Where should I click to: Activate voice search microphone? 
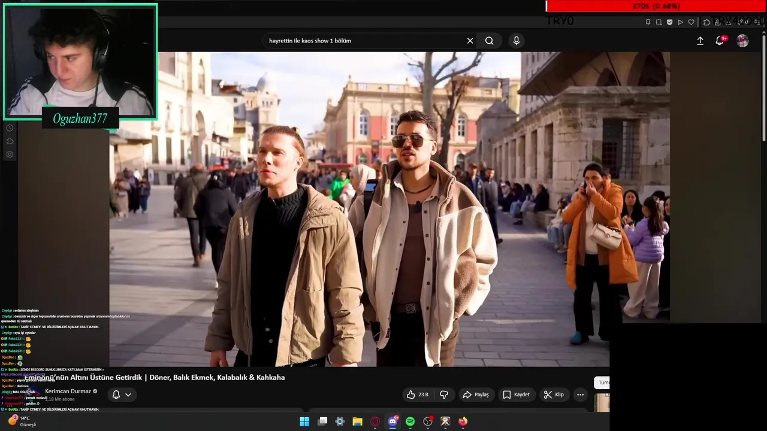pyautogui.click(x=517, y=41)
